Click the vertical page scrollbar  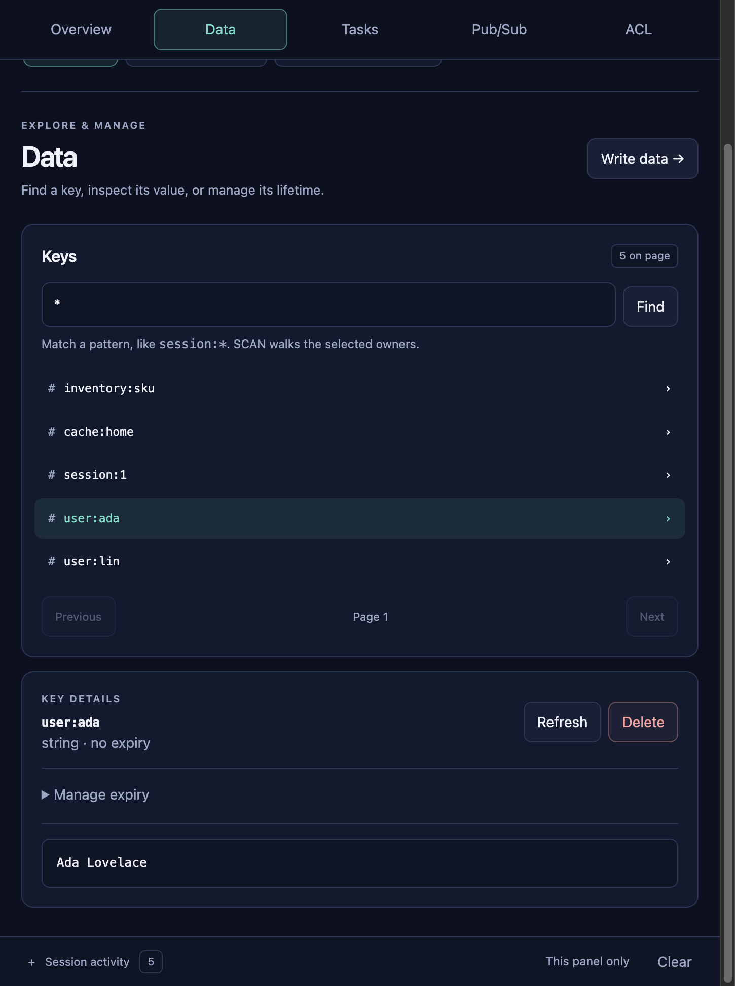point(728,562)
